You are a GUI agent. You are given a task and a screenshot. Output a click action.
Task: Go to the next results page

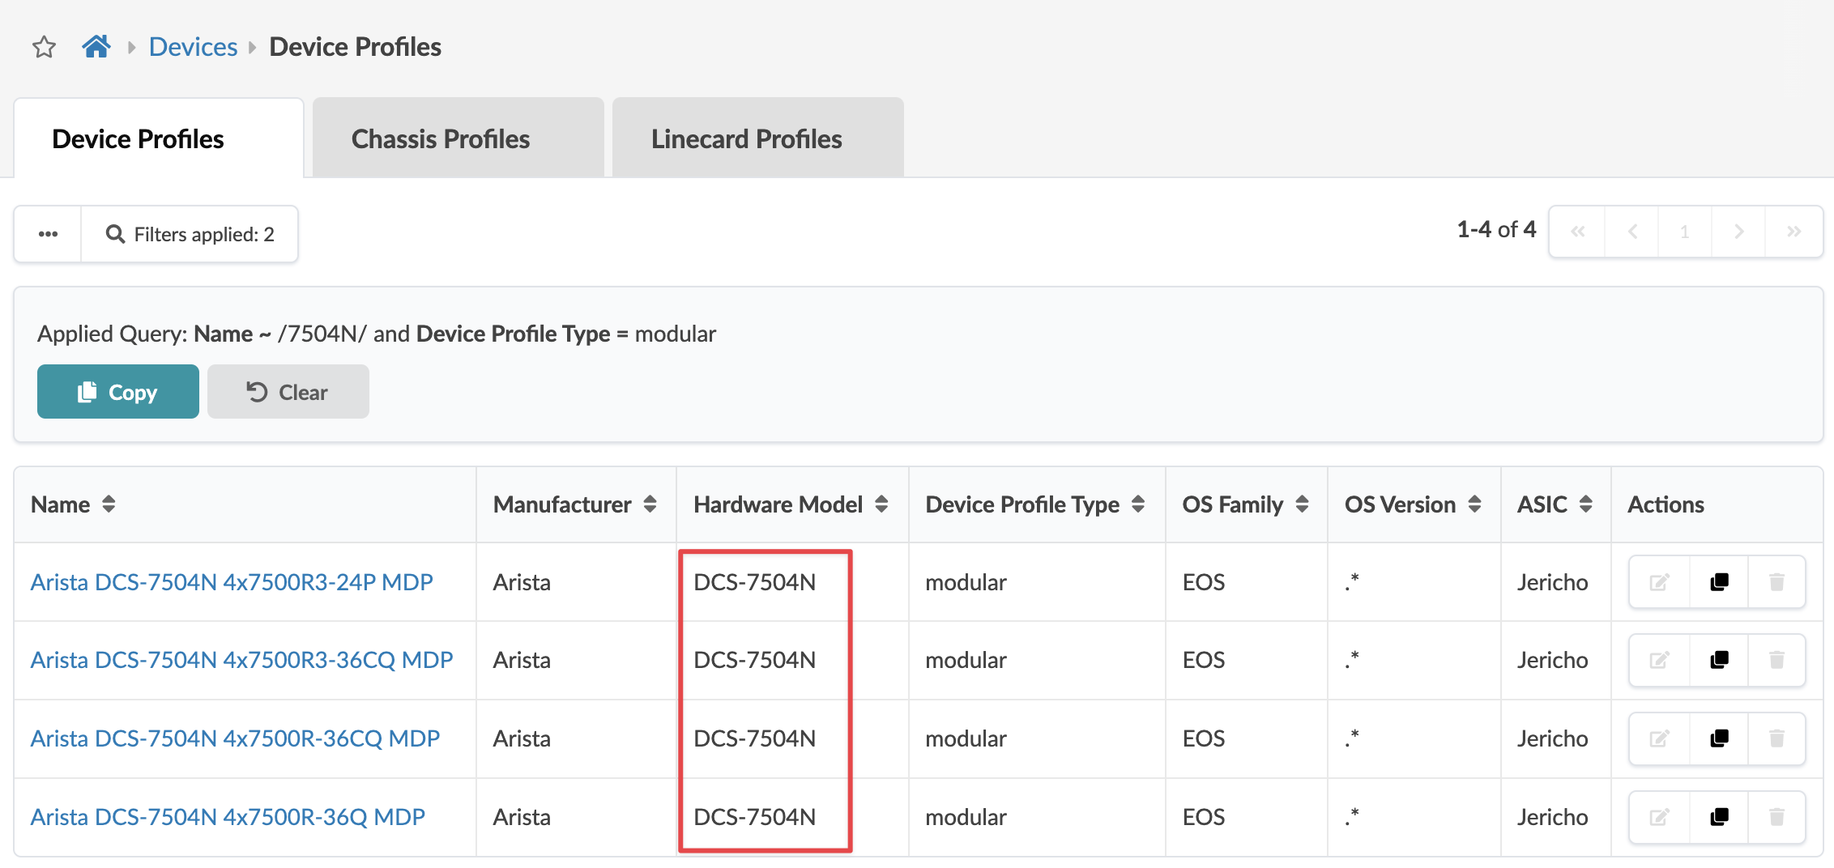[1738, 232]
